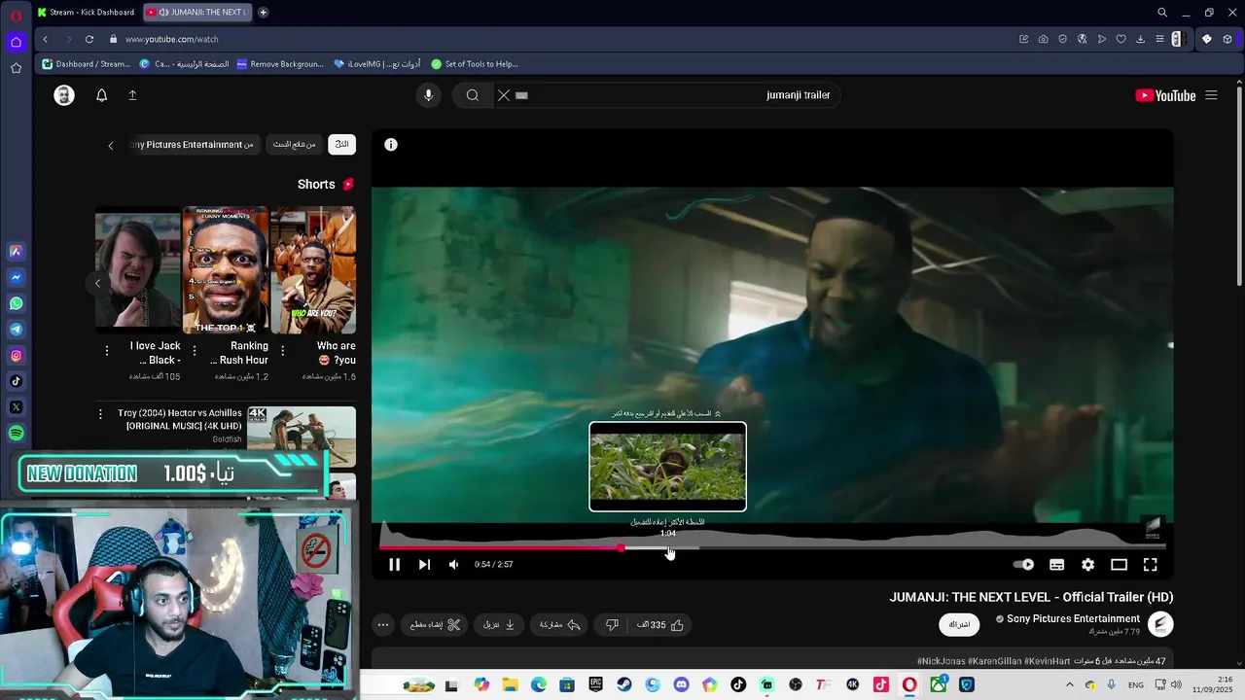Open options for the Troy Hector vs Achilles video

[x=100, y=415]
